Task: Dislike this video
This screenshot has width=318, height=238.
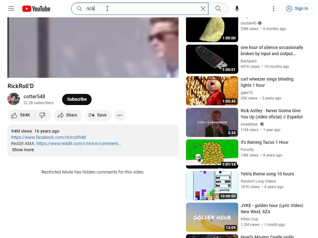Action: 42,115
